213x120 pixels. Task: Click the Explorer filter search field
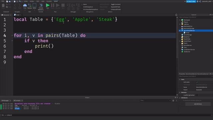point(195,17)
